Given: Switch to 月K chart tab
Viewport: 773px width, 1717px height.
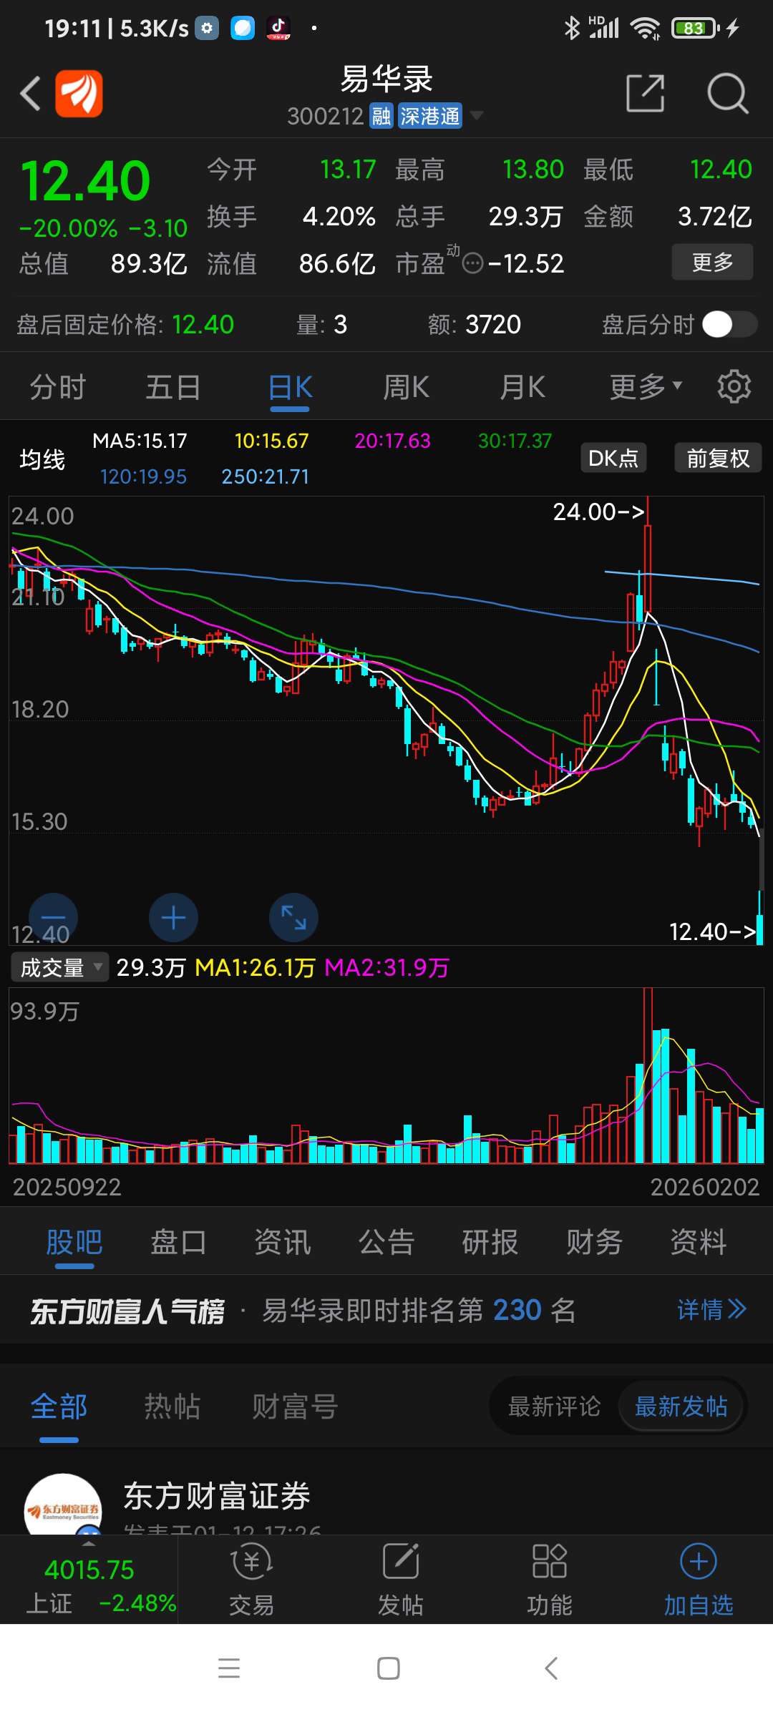Looking at the screenshot, I should coord(522,387).
